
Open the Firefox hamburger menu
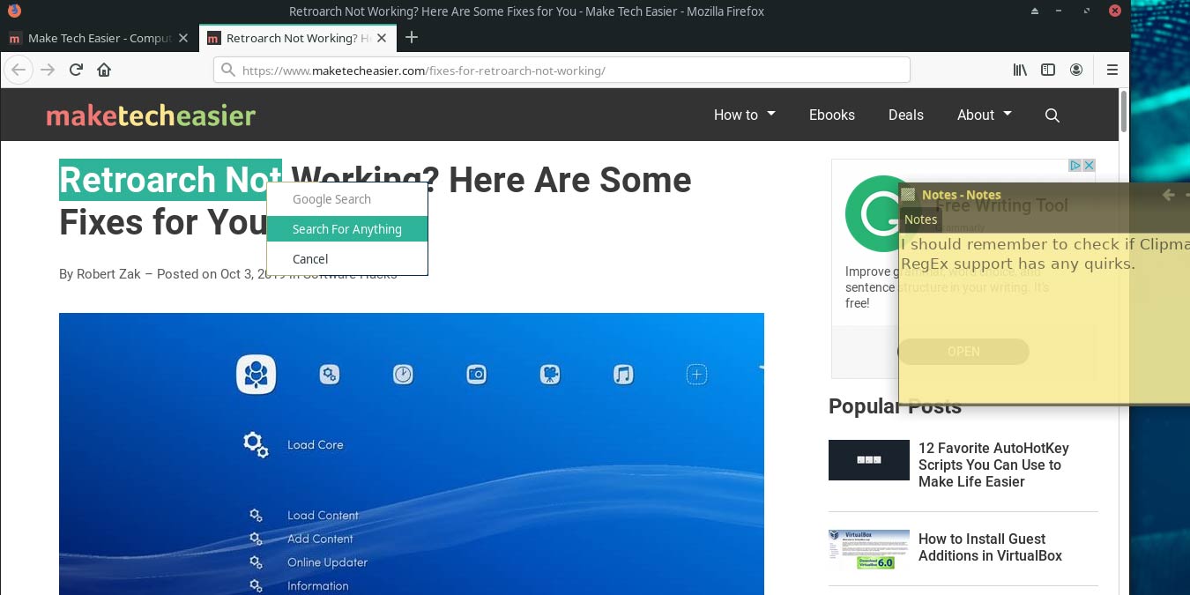click(x=1112, y=70)
